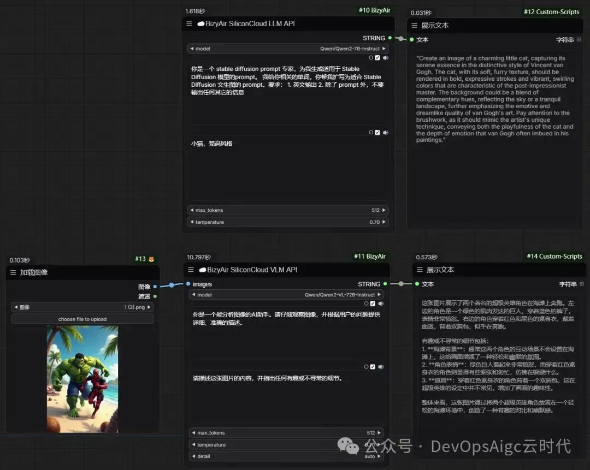This screenshot has width=590, height=470.
Task: Open the menu icon of 展示文本 node #14
Action: (x=420, y=270)
